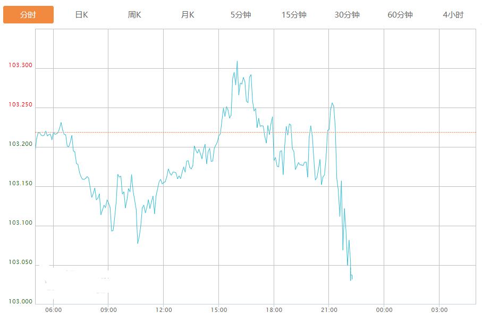Click the highest peak of the price line

pos(237,61)
